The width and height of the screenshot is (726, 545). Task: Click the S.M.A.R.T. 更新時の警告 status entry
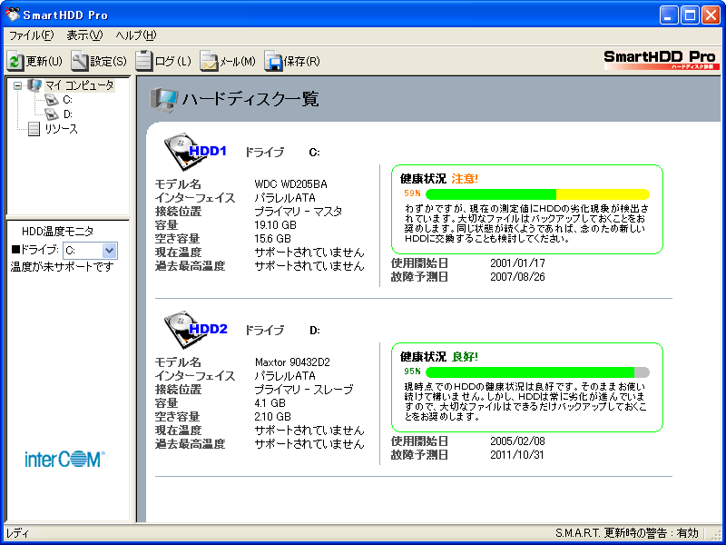point(626,533)
